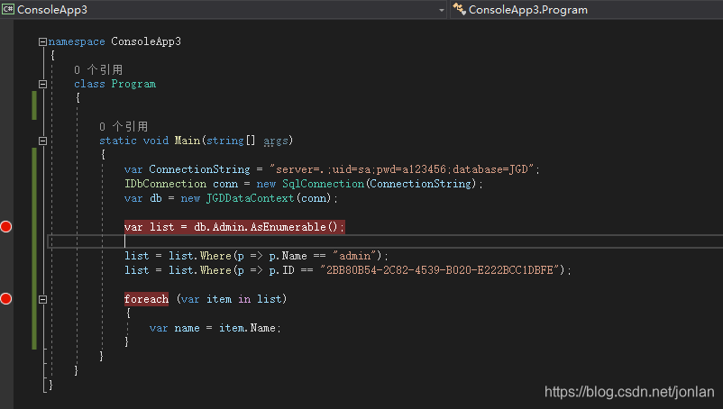Image resolution: width=723 pixels, height=409 pixels.
Task: Toggle breakpoint on foreach line
Action: (6, 299)
